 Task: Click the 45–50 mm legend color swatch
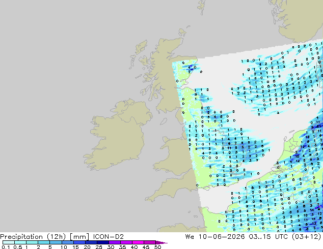150,242
